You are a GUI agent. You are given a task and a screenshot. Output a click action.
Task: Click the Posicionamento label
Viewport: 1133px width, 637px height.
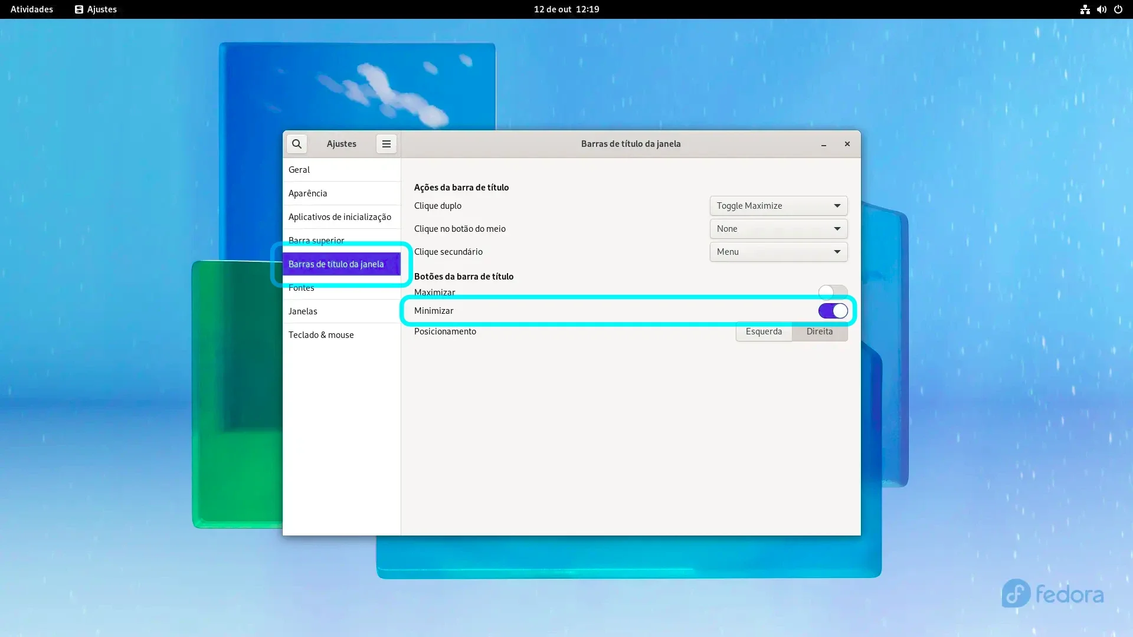pyautogui.click(x=445, y=331)
